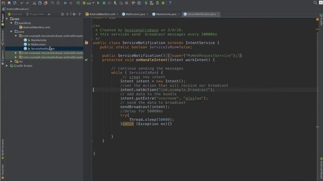
Task: Click the class gutter icon beside ServiceNotification
Action: pyautogui.click(x=86, y=43)
